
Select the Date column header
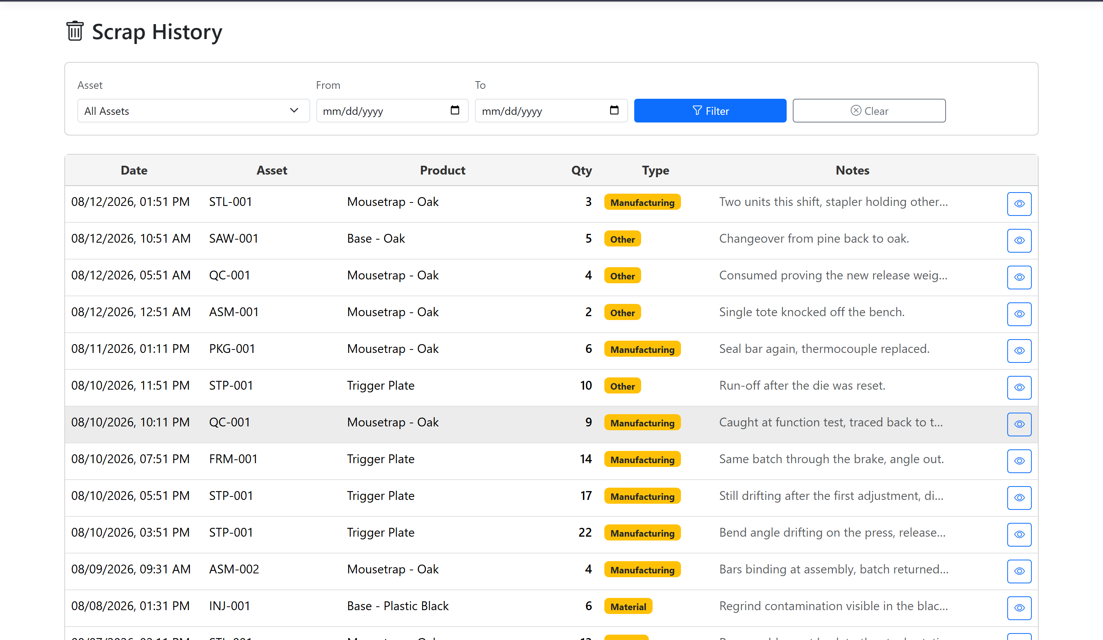(x=134, y=170)
